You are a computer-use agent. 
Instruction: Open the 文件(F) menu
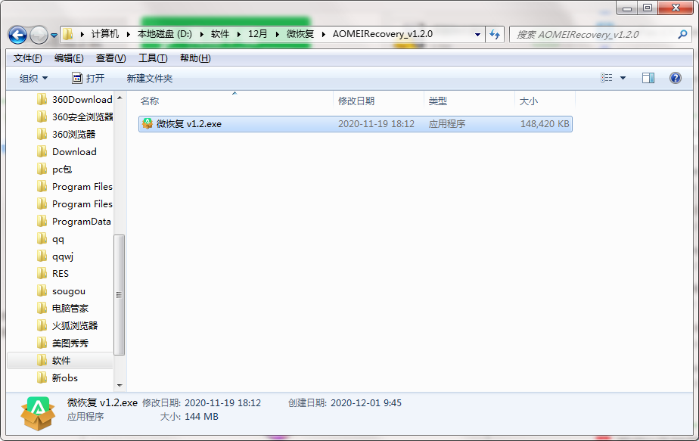28,58
